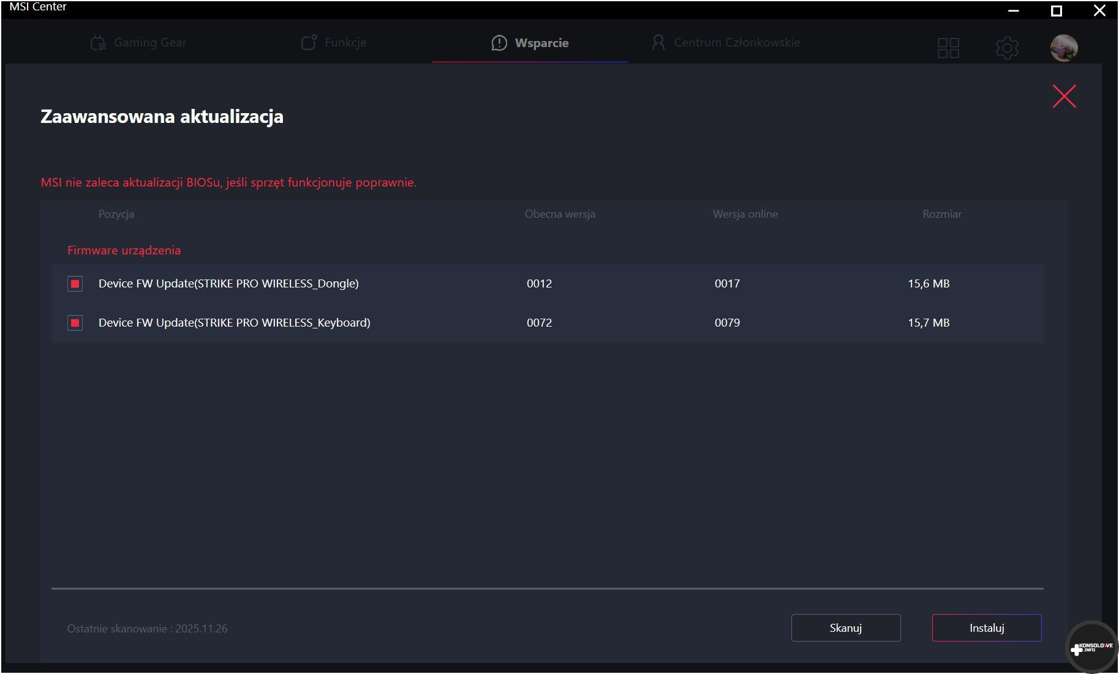Select the Dongle firmware update row text
Screen dimensions: 1119x674
(228, 284)
